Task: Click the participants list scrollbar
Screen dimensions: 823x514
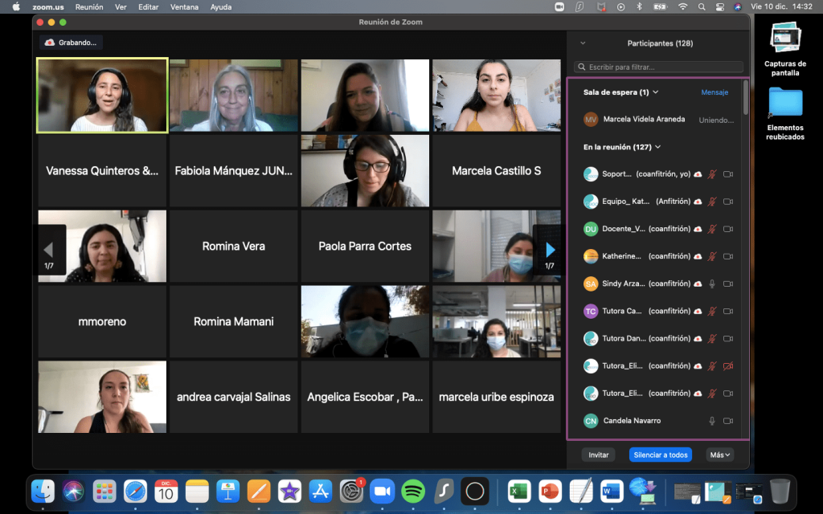Action: [x=745, y=97]
